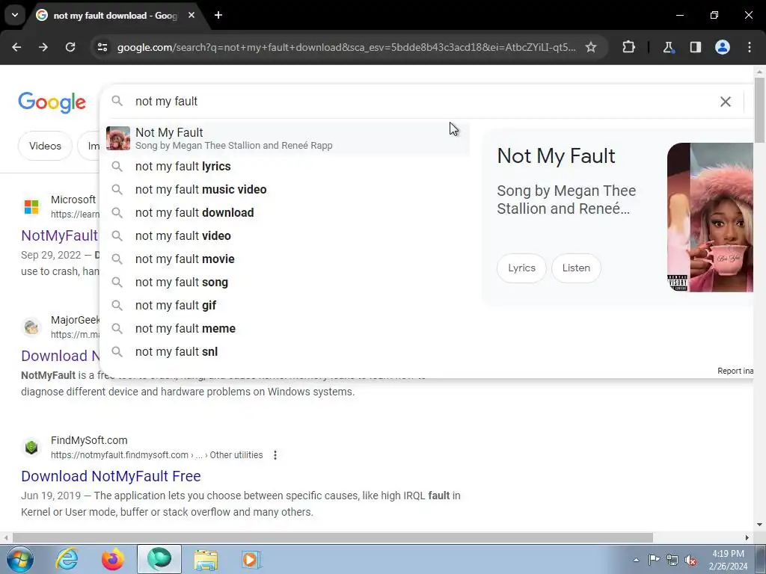Open the FindMySoft result options three dots
766x574 pixels.
(275, 455)
